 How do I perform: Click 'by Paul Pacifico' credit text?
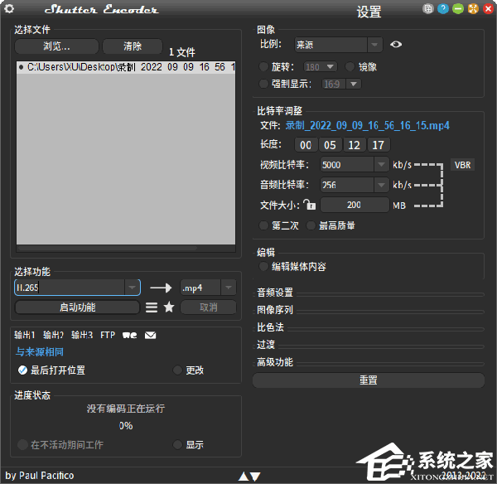pyautogui.click(x=40, y=475)
